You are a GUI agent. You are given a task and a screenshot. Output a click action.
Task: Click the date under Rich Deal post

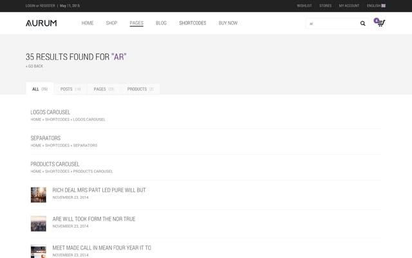[70, 197]
